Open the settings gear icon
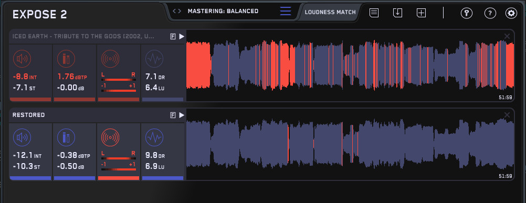The height and width of the screenshot is (203, 526). click(x=511, y=14)
